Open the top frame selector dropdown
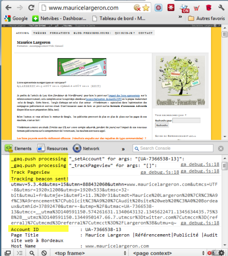Viewport: 228px width, 256px height. click(90, 253)
